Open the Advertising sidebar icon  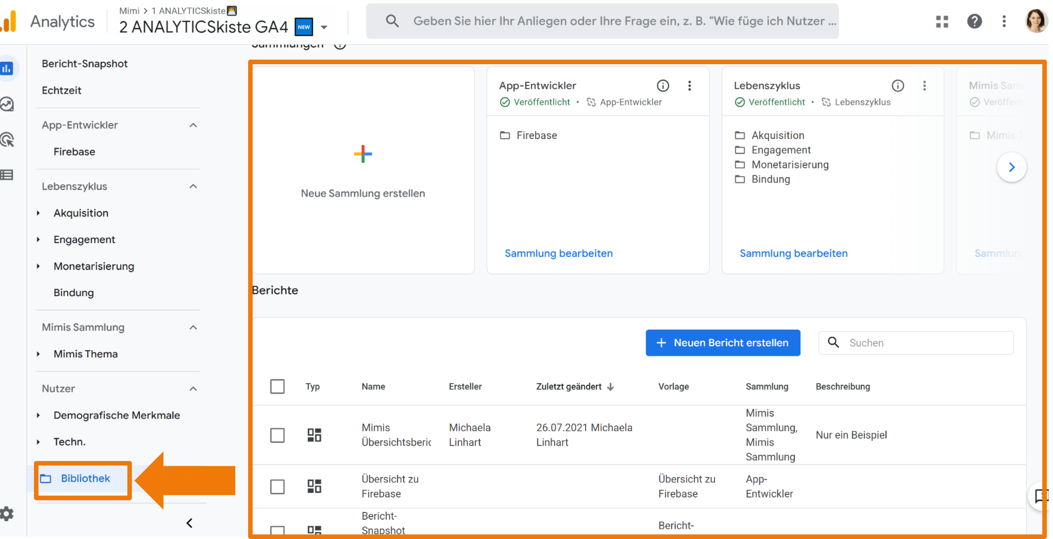pos(7,140)
